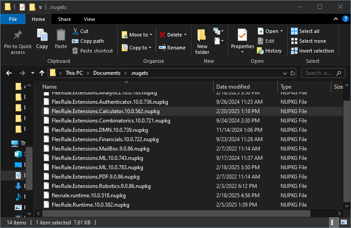Collapse the ribbon with chevron

coord(336,19)
